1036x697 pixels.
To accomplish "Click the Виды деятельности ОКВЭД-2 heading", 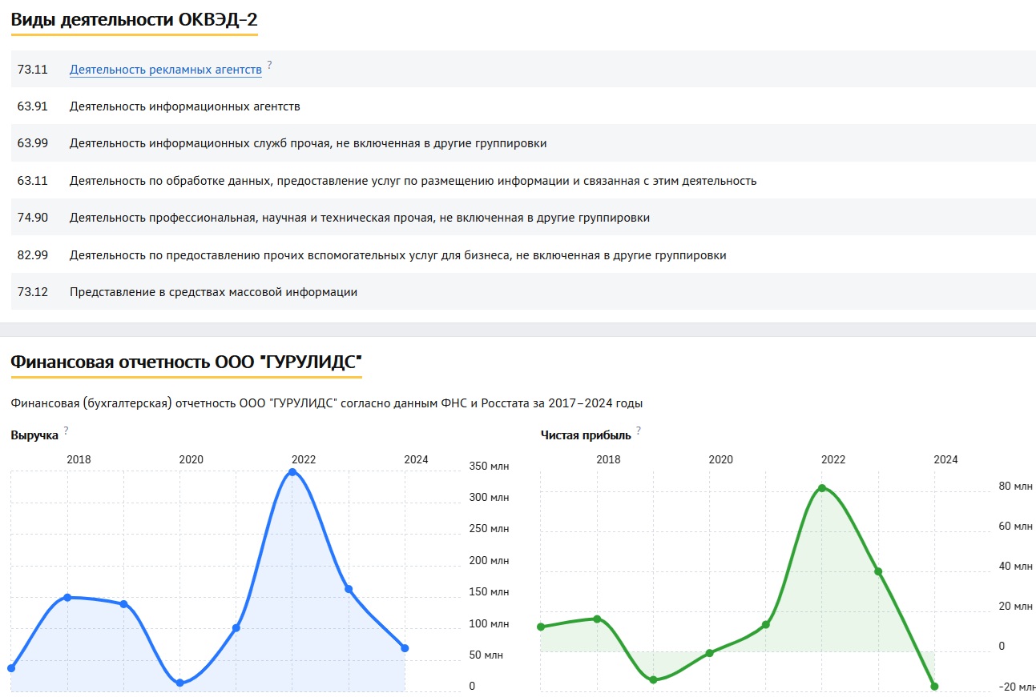I will coord(134,20).
